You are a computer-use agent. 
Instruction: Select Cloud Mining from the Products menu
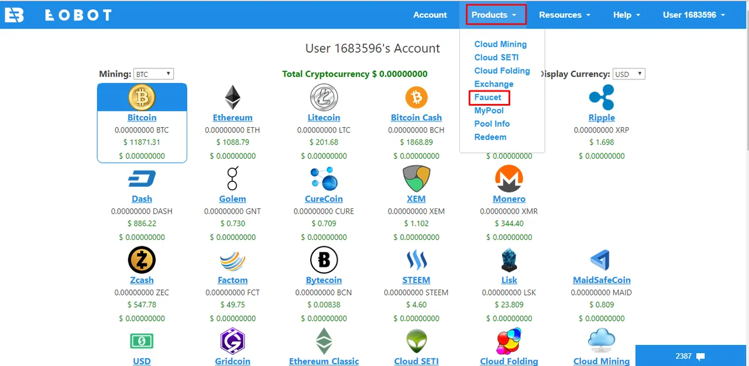pyautogui.click(x=500, y=44)
